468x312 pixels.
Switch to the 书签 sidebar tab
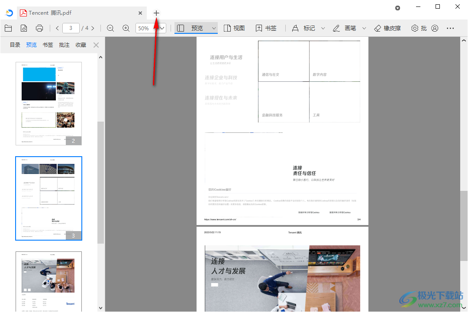48,45
